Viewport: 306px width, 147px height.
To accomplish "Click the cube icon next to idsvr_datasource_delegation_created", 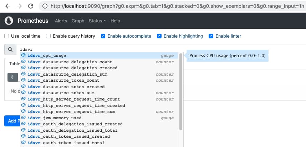I will (24, 67).
